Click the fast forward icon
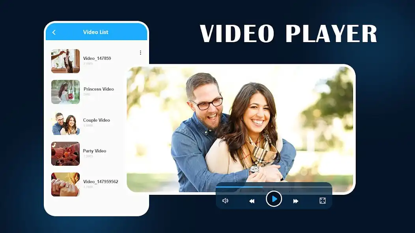Viewport: 415px width, 233px height. (296, 201)
